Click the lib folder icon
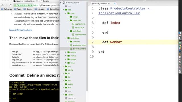Viewport: 182px width, 102px height. pos(66,77)
